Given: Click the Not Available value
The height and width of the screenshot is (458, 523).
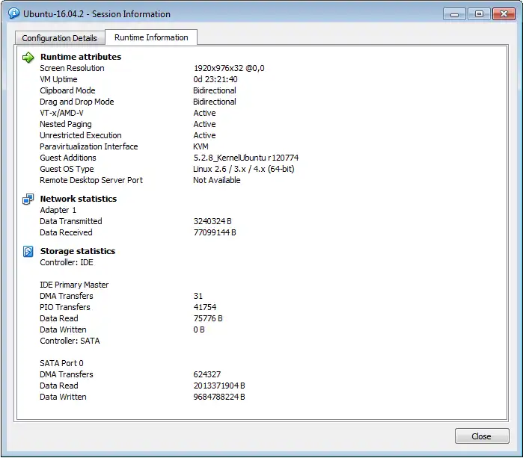Looking at the screenshot, I should tap(217, 180).
